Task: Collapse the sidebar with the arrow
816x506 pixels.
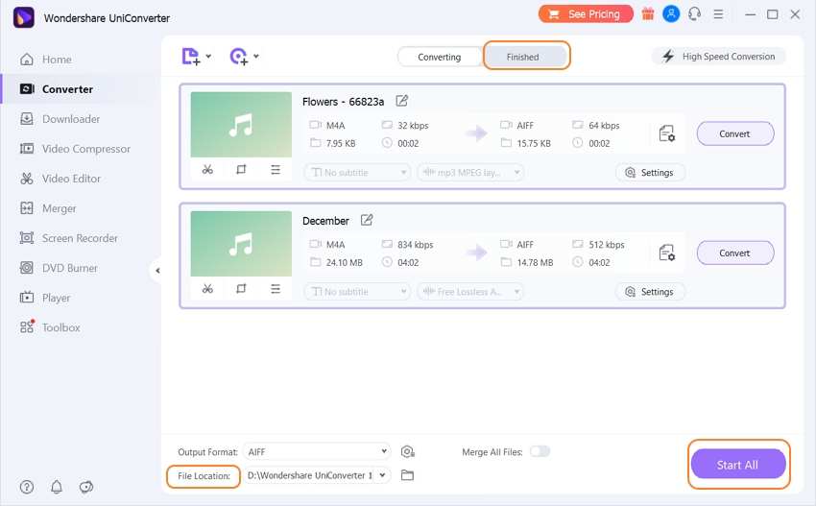Action: [157, 270]
